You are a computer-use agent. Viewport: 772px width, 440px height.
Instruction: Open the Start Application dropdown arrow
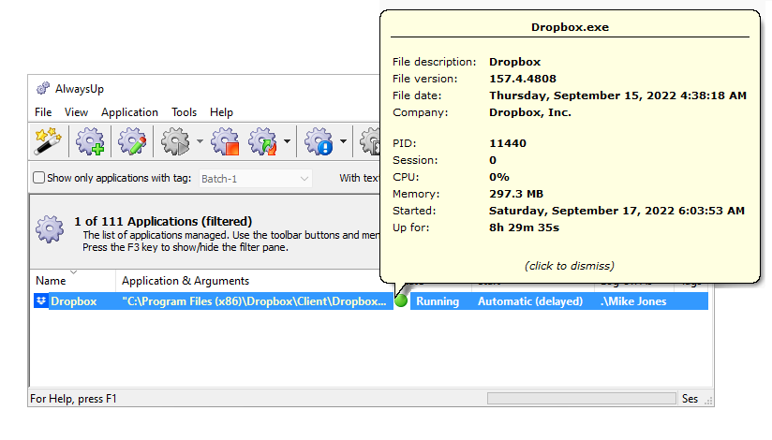(x=200, y=141)
